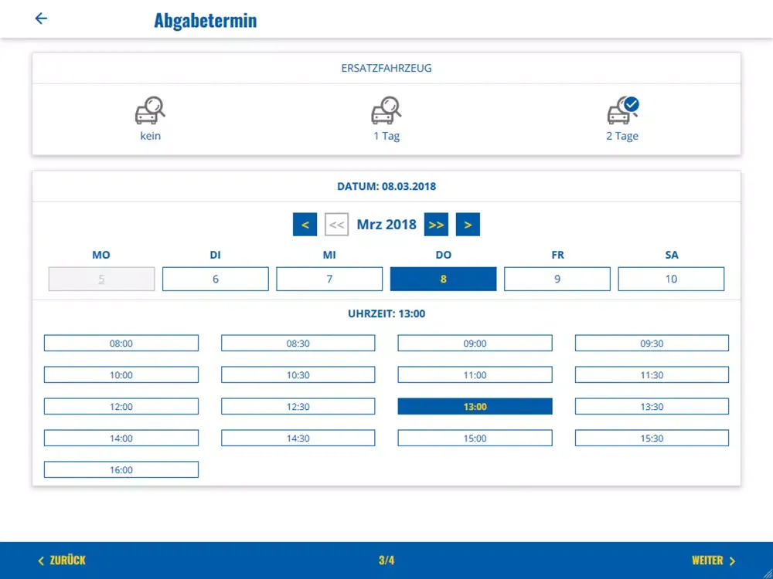The image size is (773, 579).
Task: Select the 14:30 time slot
Action: coord(298,438)
